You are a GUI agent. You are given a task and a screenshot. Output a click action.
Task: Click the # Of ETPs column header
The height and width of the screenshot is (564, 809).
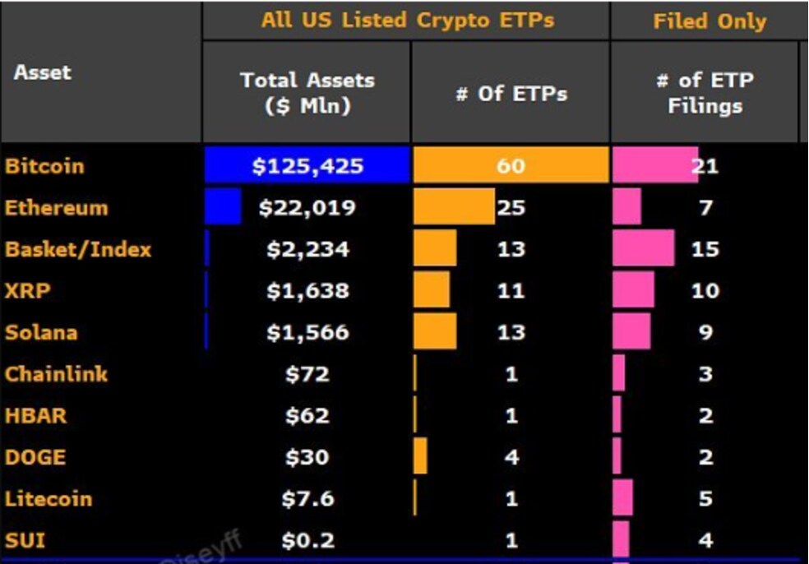point(511,93)
